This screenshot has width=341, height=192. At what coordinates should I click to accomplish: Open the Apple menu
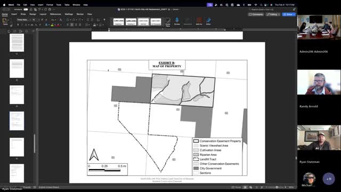(4, 5)
